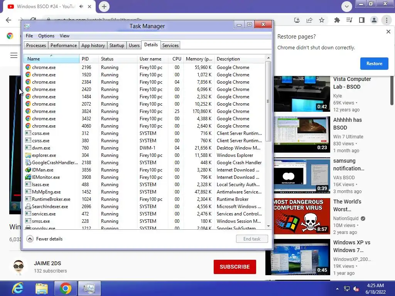Sort by PID column header

tap(89, 59)
